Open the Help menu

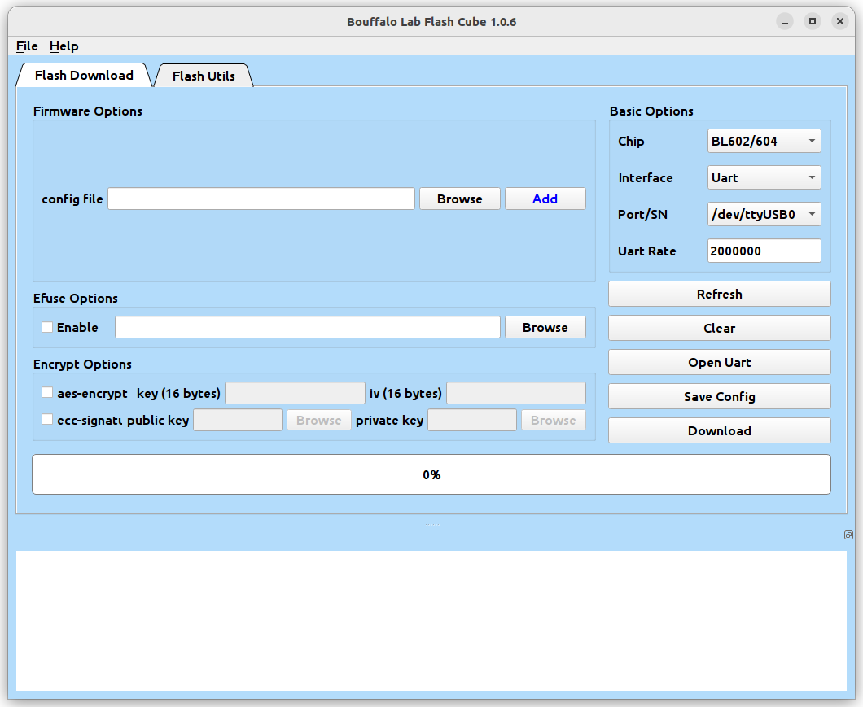[64, 46]
